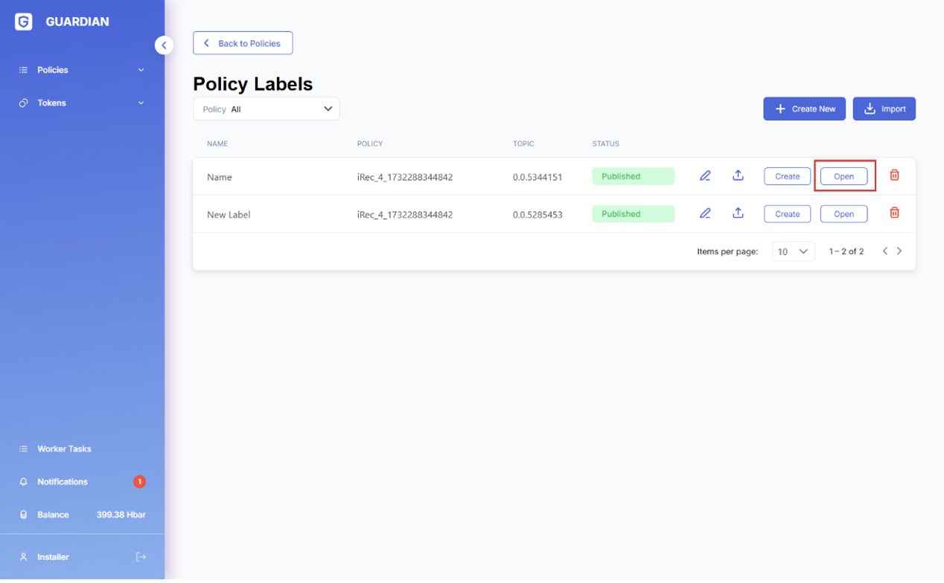The width and height of the screenshot is (944, 583).
Task: Open the Policy filter dropdown
Action: click(266, 109)
